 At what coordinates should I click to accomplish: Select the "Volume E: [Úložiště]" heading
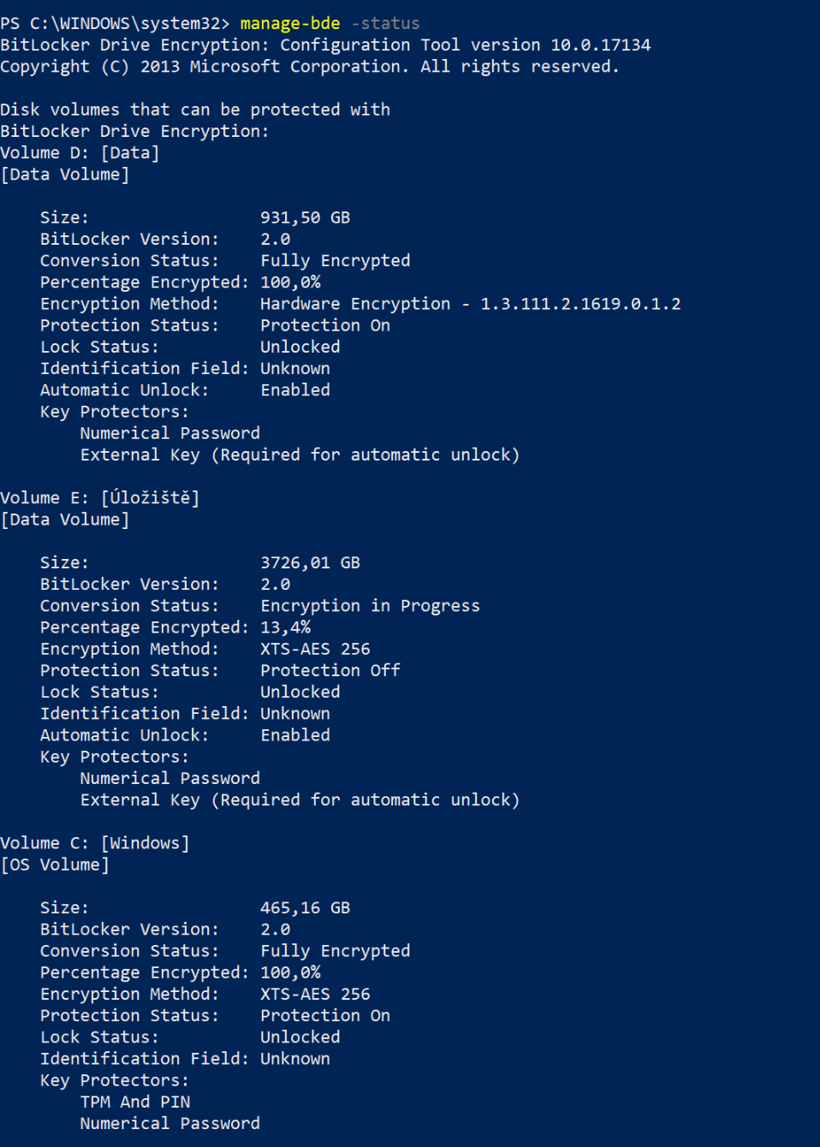(99, 497)
